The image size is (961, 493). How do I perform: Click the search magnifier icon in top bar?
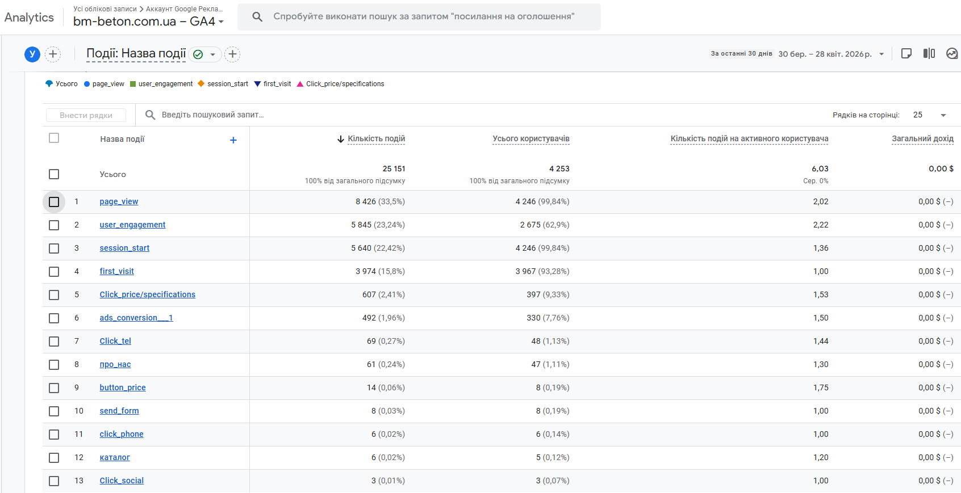257,16
